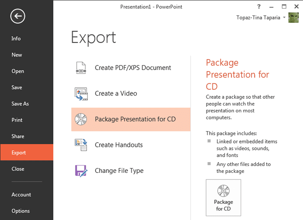
Task: Maximize the PowerPoint window
Action: click(284, 7)
